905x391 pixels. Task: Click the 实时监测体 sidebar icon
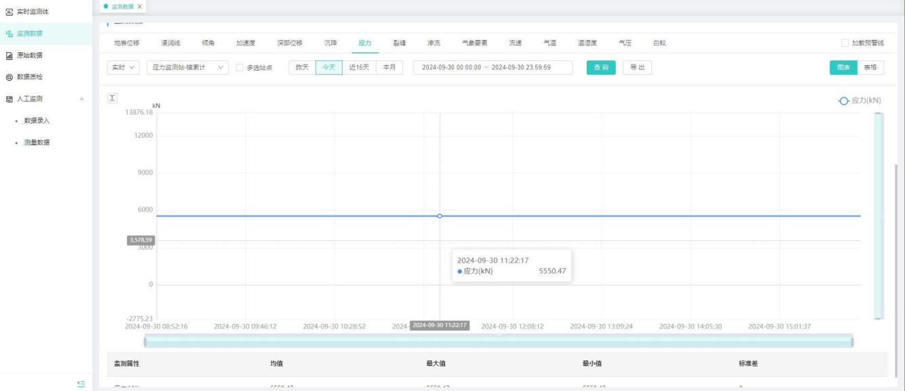point(9,12)
